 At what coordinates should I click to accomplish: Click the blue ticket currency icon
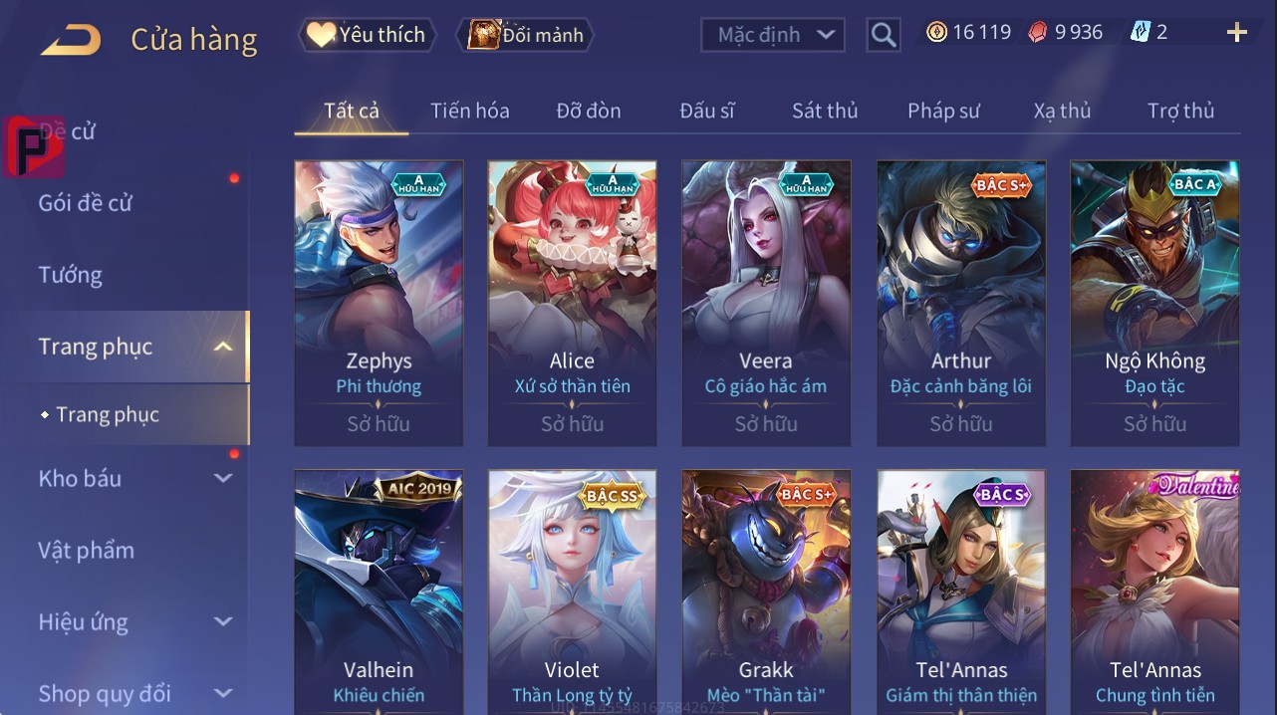pyautogui.click(x=1140, y=32)
